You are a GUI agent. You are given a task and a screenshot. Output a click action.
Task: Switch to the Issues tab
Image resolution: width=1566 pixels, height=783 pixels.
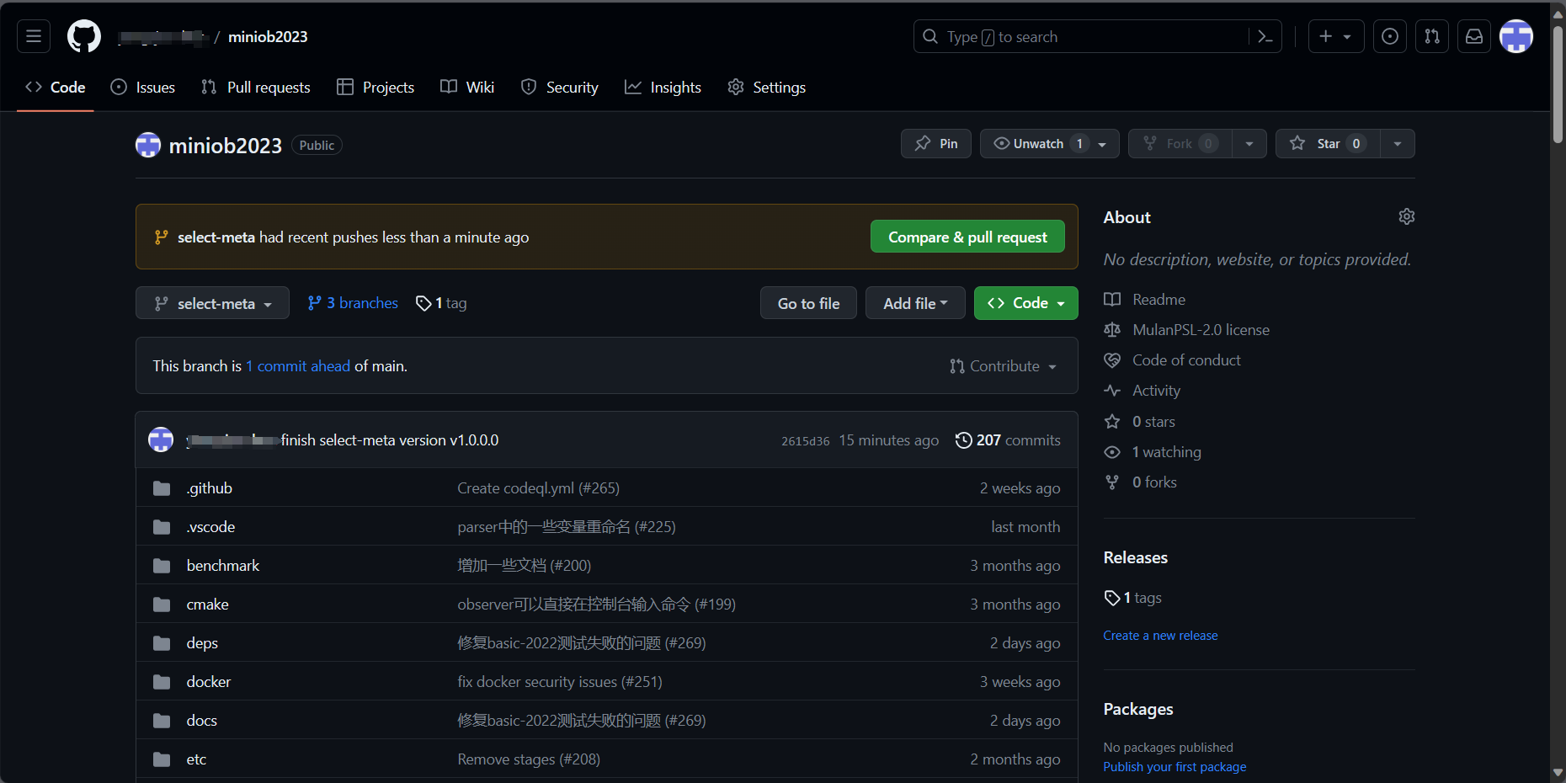point(143,87)
